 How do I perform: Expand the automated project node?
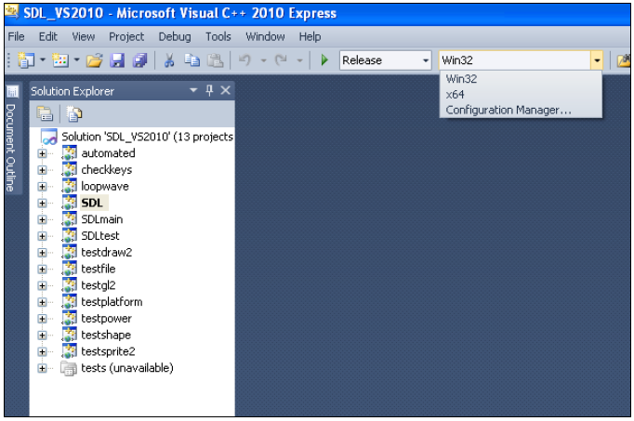coord(42,153)
